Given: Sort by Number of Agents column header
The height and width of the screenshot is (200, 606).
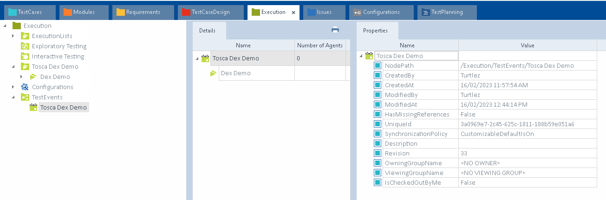Looking at the screenshot, I should coord(320,45).
